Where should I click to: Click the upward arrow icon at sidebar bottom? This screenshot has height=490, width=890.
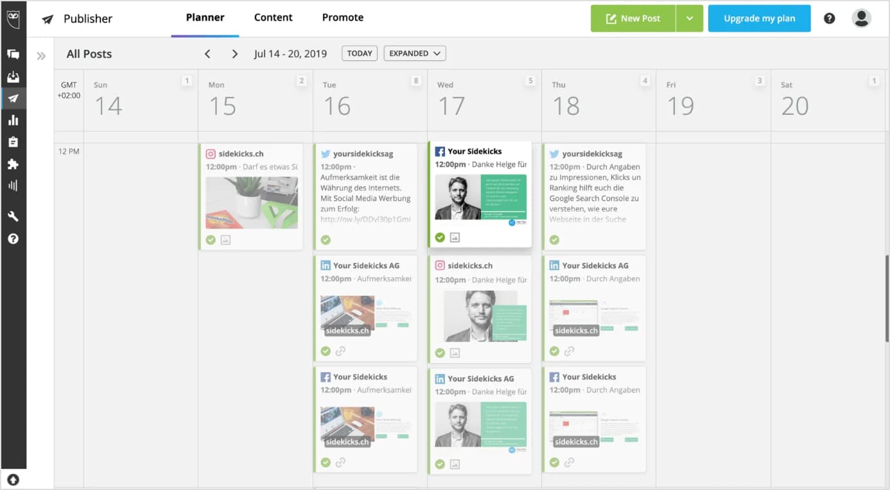pyautogui.click(x=13, y=479)
